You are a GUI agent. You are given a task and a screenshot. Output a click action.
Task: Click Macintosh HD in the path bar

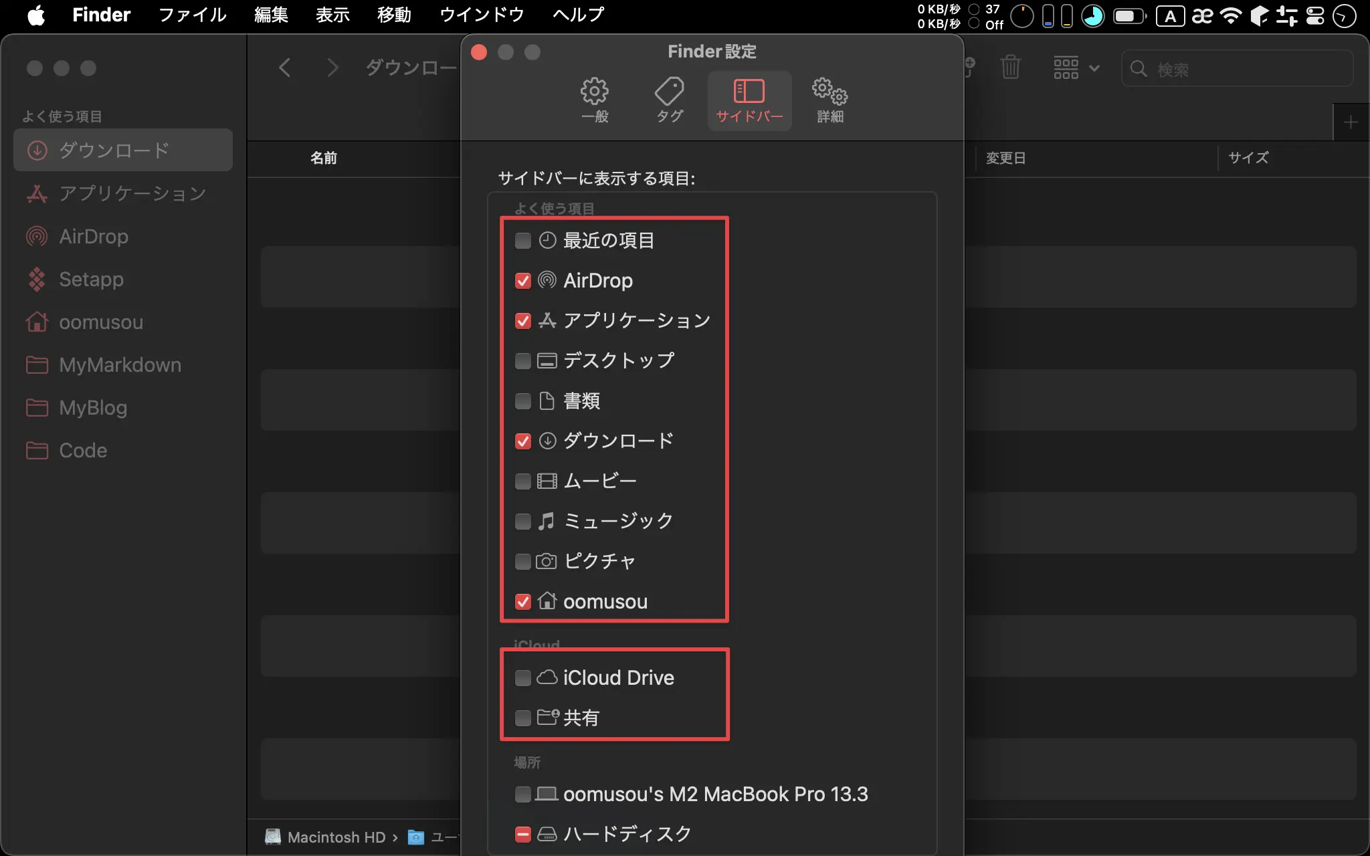[325, 837]
